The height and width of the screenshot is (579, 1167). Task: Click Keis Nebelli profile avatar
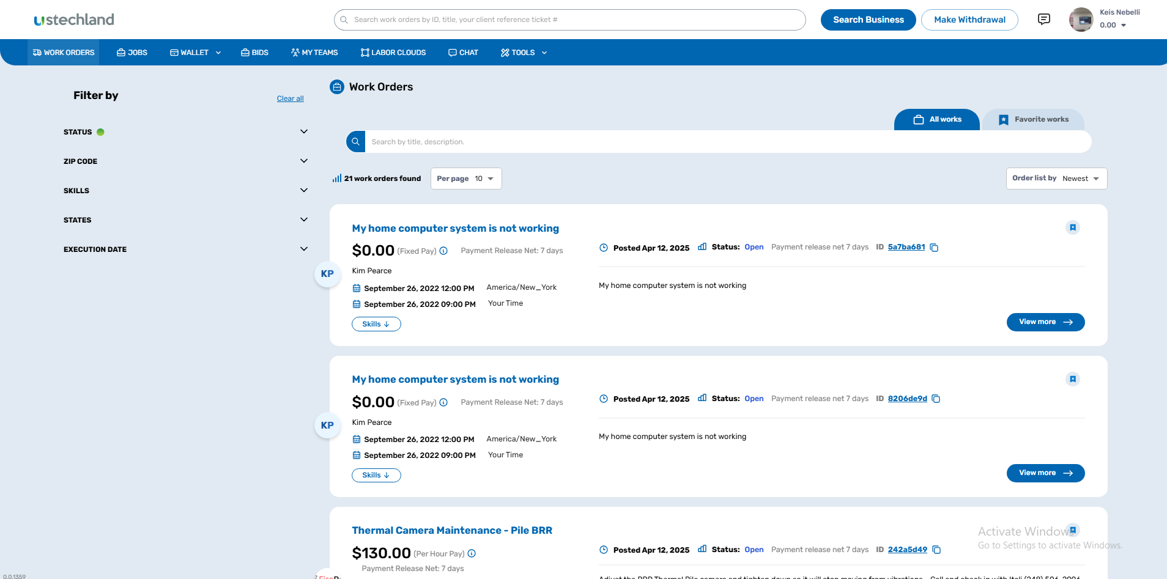(x=1081, y=20)
